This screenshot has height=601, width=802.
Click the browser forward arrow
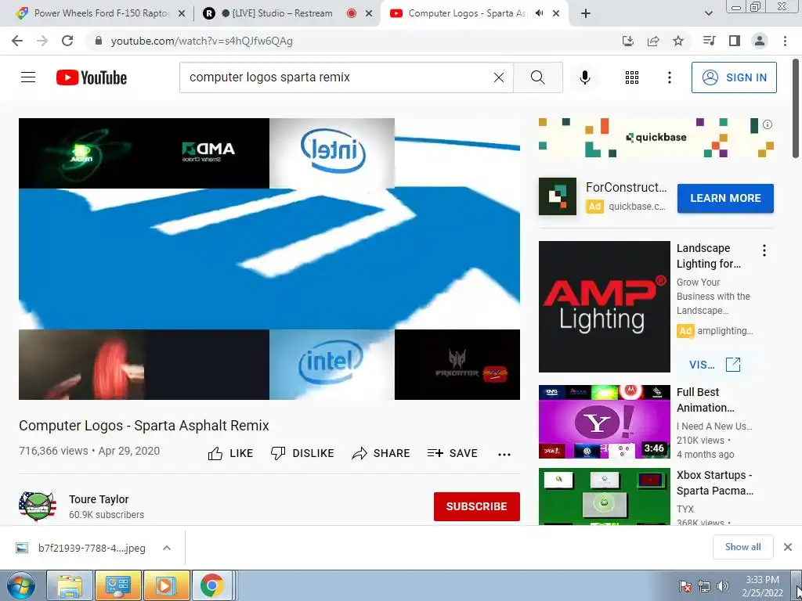(x=42, y=41)
